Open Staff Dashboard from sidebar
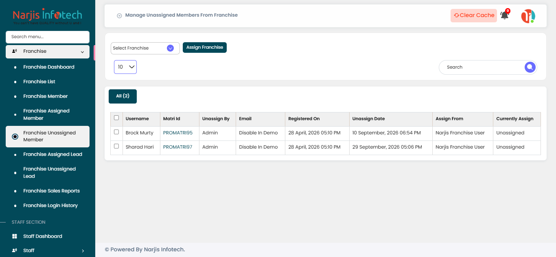The width and height of the screenshot is (556, 257). pyautogui.click(x=43, y=236)
